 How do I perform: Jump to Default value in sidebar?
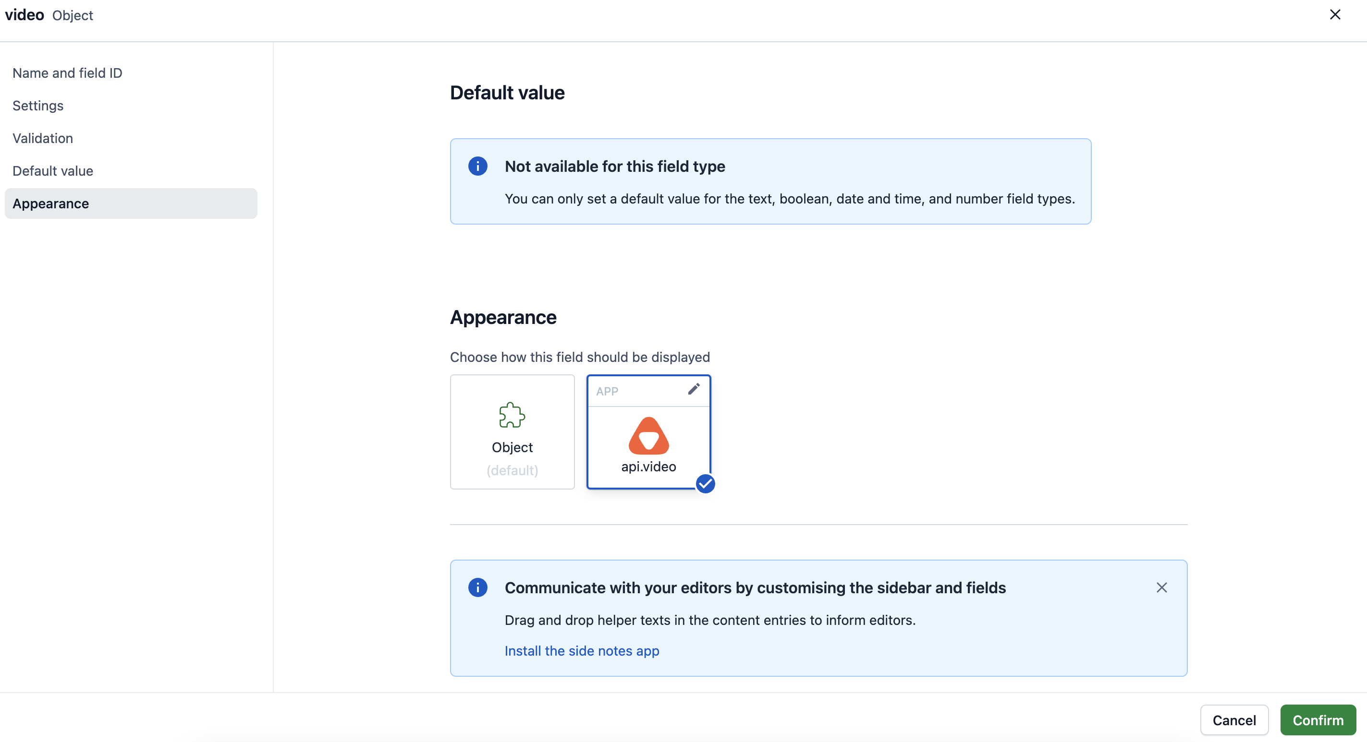pos(53,171)
